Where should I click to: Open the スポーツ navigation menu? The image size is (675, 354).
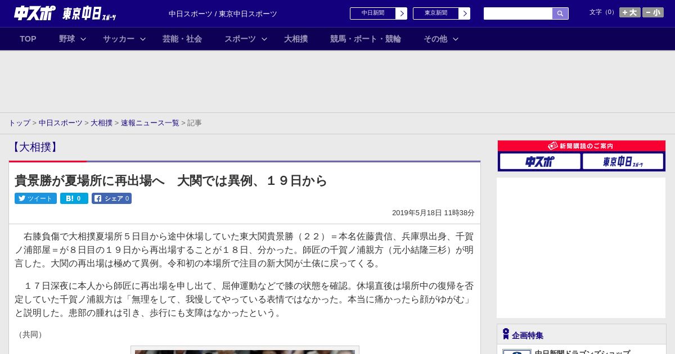240,39
